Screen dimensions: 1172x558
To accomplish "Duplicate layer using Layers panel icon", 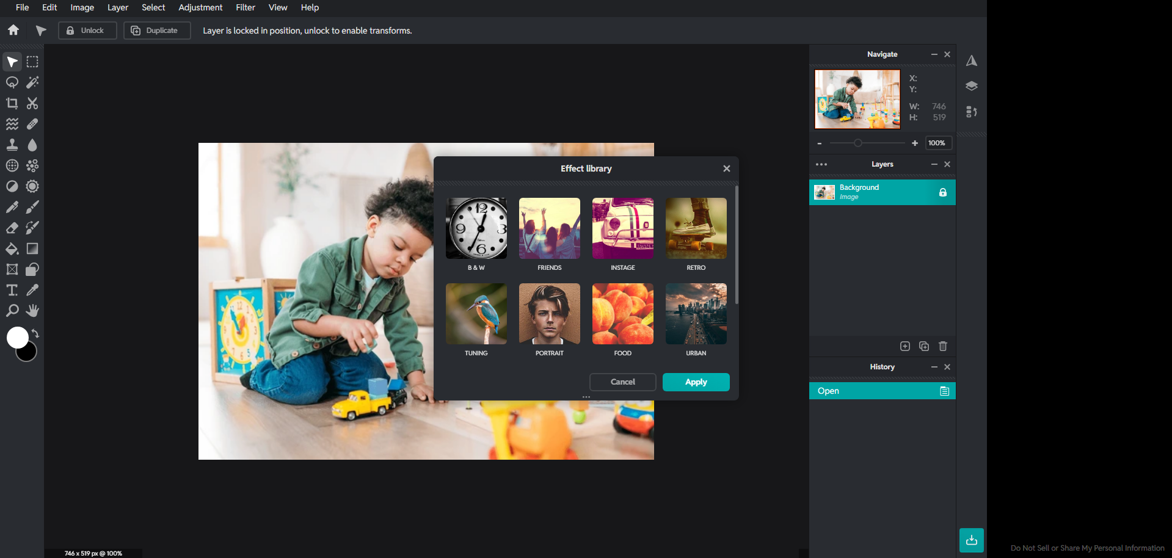I will tap(924, 346).
